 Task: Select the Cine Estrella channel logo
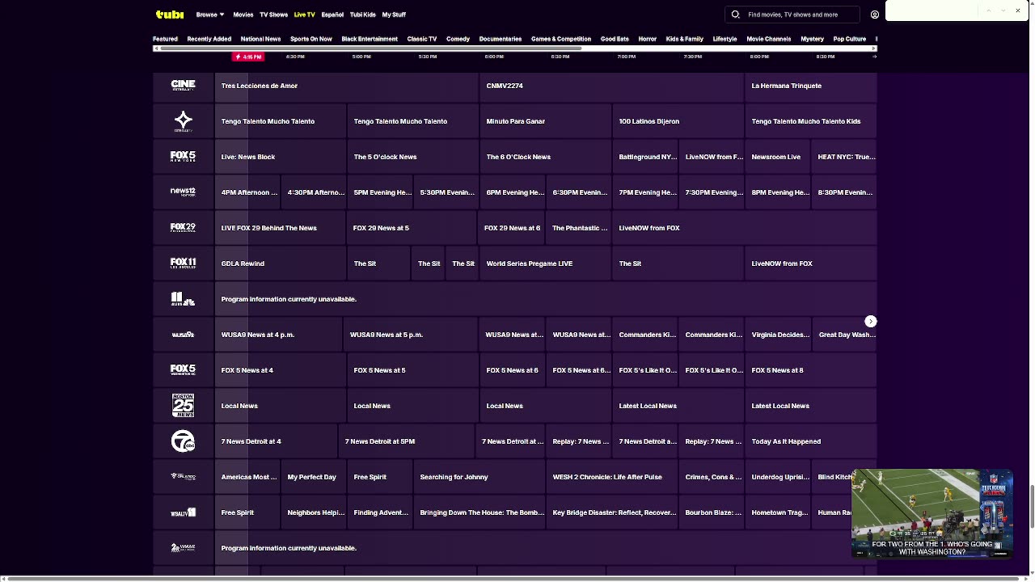pos(183,85)
